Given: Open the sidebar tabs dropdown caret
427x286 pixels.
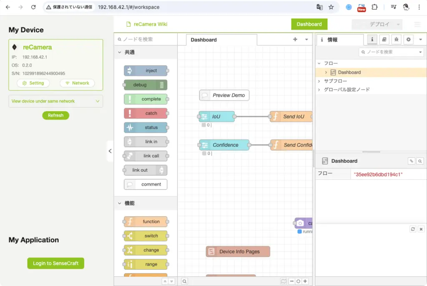Looking at the screenshot, I should (x=420, y=40).
